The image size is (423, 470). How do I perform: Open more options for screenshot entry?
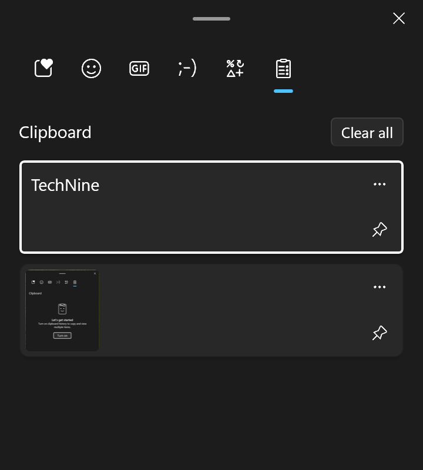click(380, 287)
